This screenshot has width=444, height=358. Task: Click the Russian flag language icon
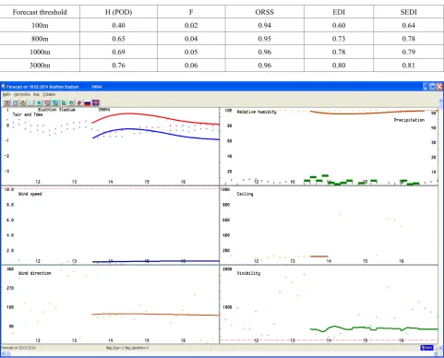[x=88, y=103]
